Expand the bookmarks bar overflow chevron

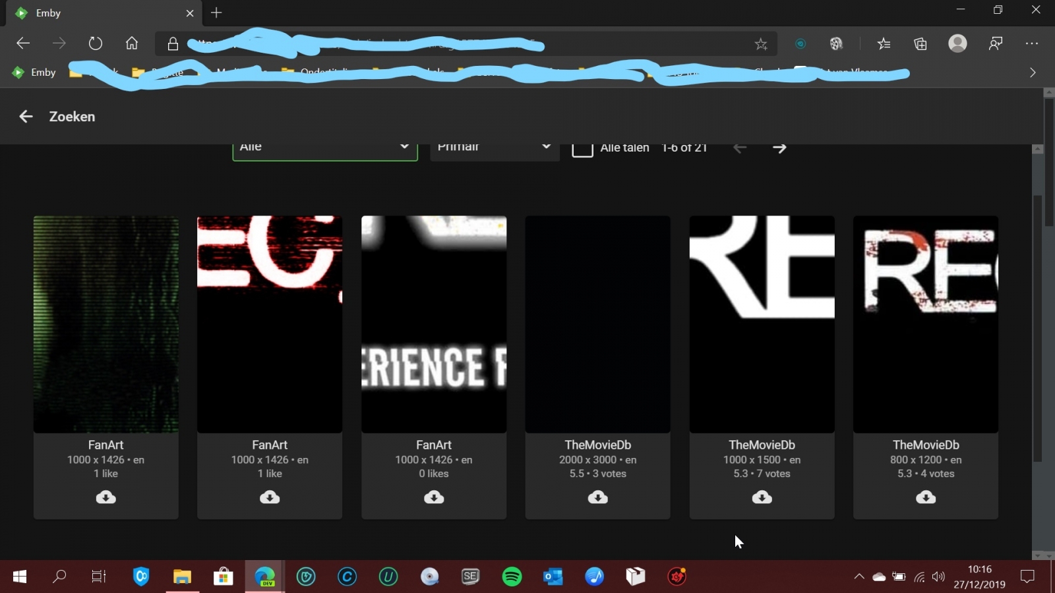point(1033,72)
